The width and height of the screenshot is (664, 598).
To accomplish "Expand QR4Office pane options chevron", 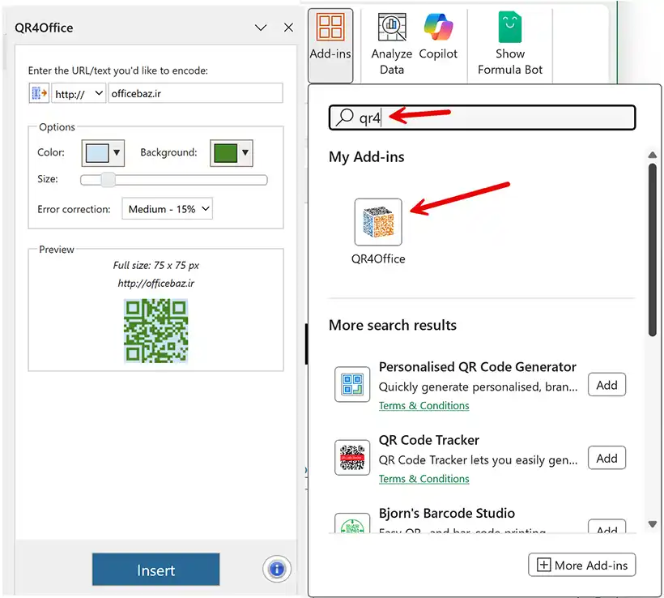I will click(x=261, y=28).
